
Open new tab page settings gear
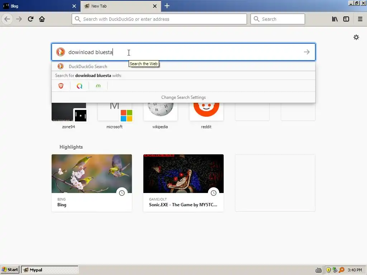tap(356, 37)
